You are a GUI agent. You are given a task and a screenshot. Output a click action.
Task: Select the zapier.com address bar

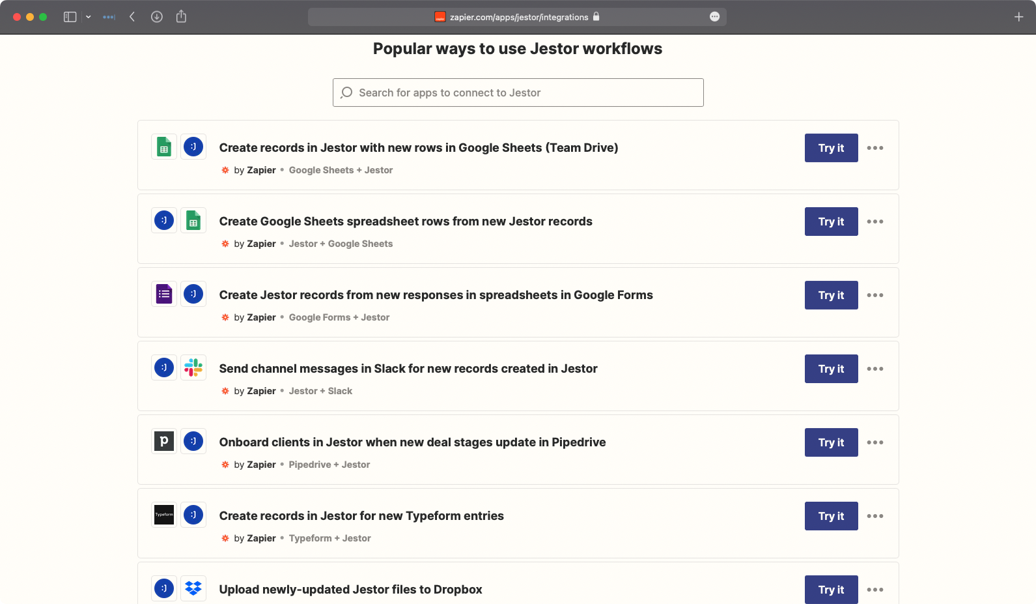(517, 17)
